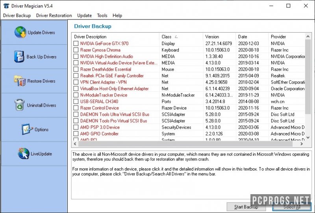The width and height of the screenshot is (315, 213).
Task: Click the Uninstall Drivers recycle bin icon
Action: tap(20, 105)
